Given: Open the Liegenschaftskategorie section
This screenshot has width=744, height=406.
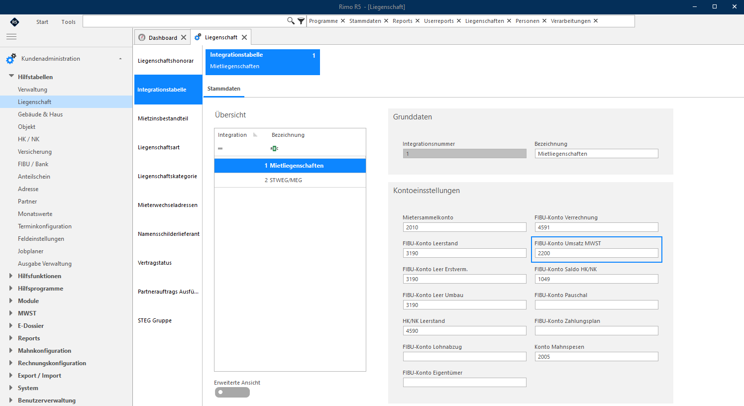Looking at the screenshot, I should click(168, 176).
